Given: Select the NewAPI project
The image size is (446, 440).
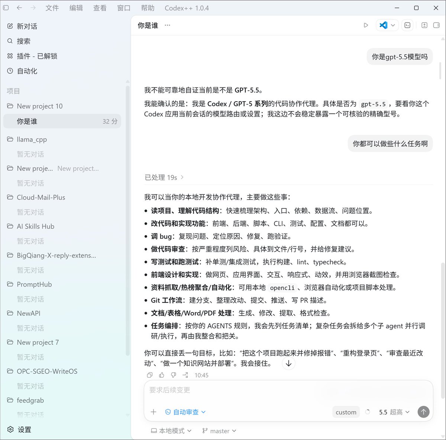Looking at the screenshot, I should pyautogui.click(x=62, y=313).
